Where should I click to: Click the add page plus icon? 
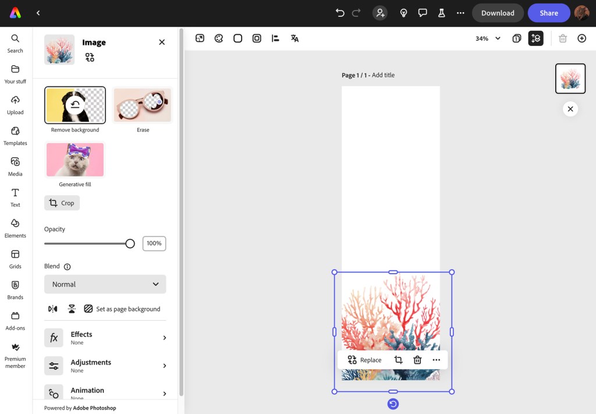tap(581, 38)
